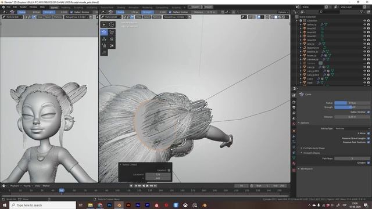Open the Marker menu in timeline
Screen dimensions: 372x209
tap(46, 186)
